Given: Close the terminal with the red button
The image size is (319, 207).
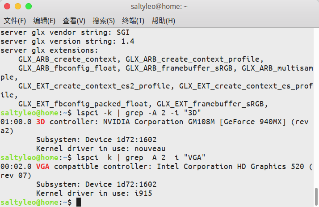Looking at the screenshot, I should [8, 7].
